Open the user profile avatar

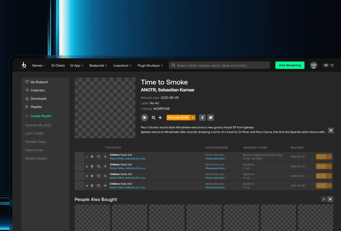(x=313, y=65)
